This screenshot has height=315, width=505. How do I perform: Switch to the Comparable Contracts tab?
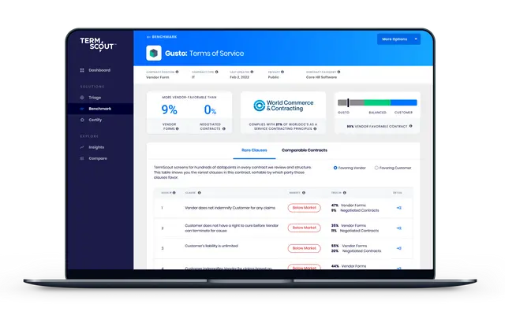click(305, 150)
